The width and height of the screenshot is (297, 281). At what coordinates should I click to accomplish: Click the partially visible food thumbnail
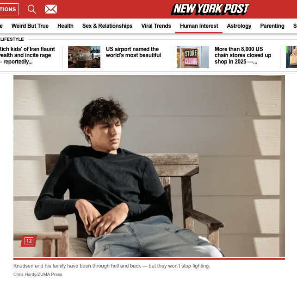click(291, 57)
